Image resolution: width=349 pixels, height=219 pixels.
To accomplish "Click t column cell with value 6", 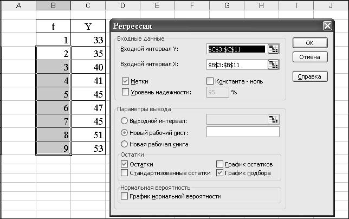I will (x=54, y=108).
